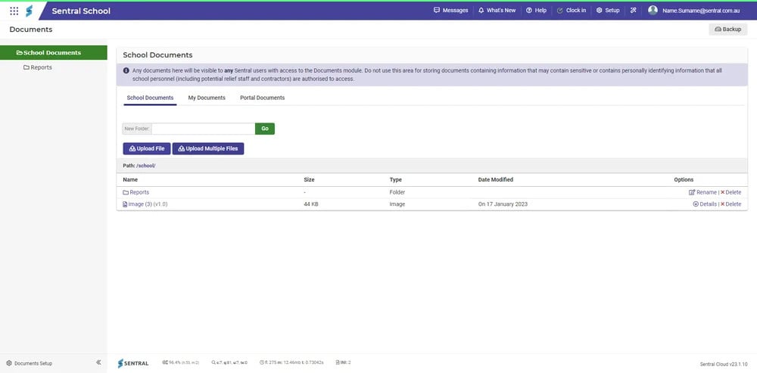Switch to the Portal Documents tab
The width and height of the screenshot is (757, 373).
click(x=262, y=98)
